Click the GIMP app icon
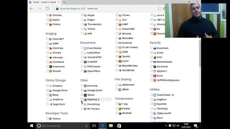 [x=51, y=44]
